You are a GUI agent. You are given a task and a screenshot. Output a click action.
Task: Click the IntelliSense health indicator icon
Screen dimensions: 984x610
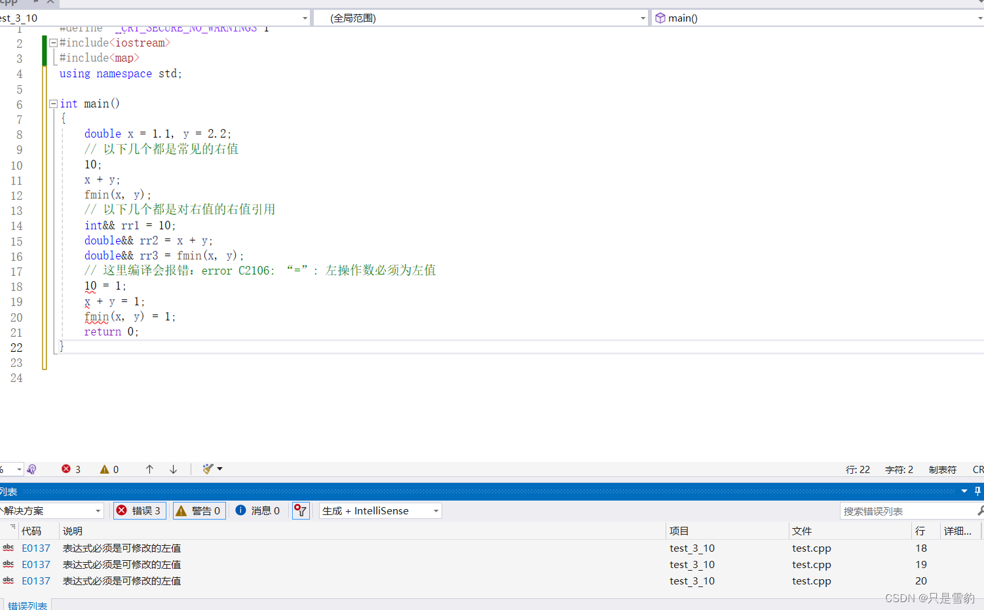click(x=31, y=469)
